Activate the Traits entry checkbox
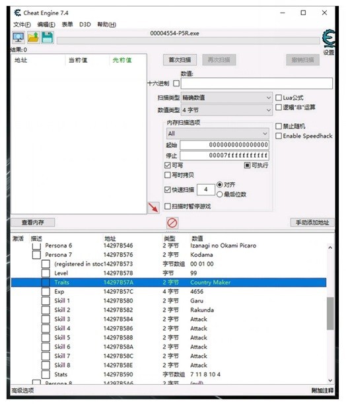346x404 pixels. [46, 283]
